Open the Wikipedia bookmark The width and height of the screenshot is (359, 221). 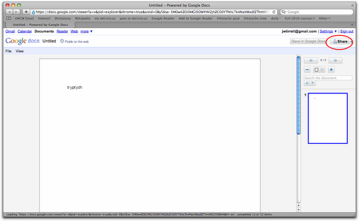tap(82, 18)
